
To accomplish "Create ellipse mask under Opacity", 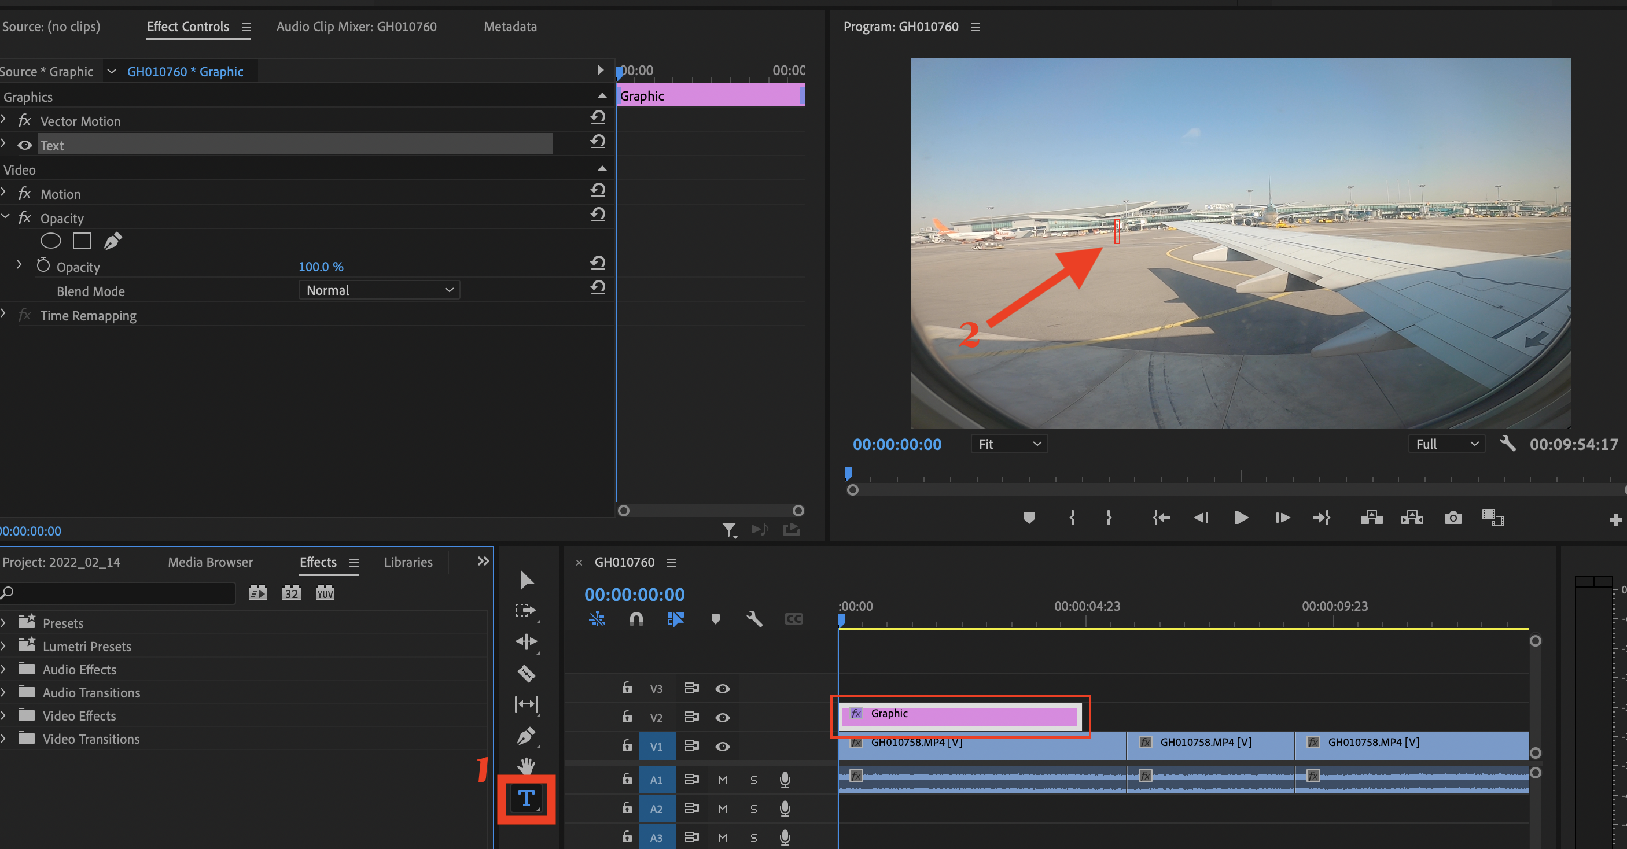I will (50, 241).
